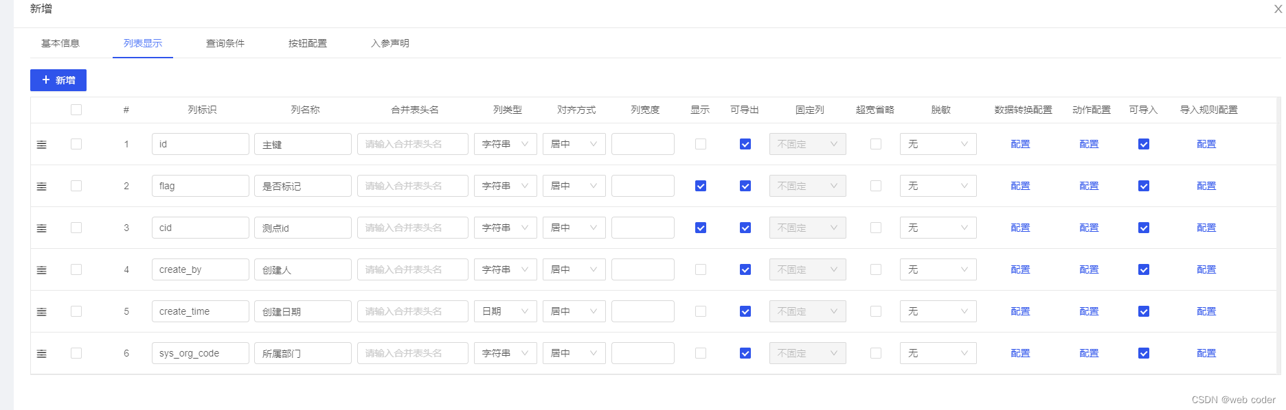Click the 列标识 input containing id

[201, 144]
